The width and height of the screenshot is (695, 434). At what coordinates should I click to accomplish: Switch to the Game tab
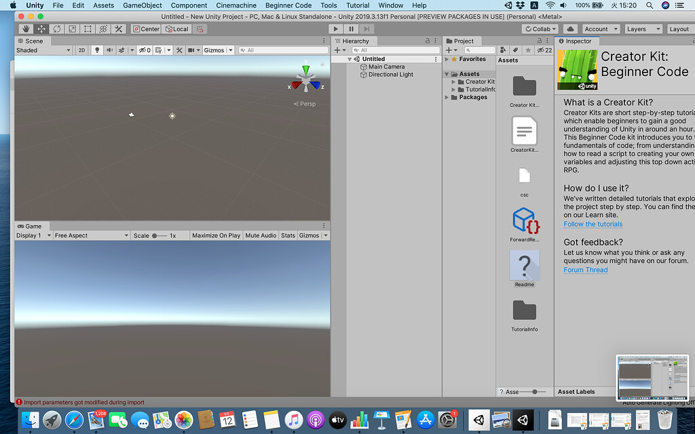(31, 226)
